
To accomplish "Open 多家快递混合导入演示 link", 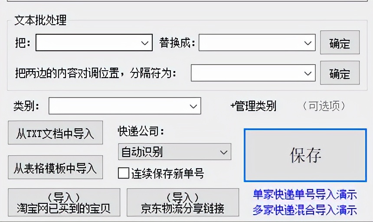I will pos(305,210).
